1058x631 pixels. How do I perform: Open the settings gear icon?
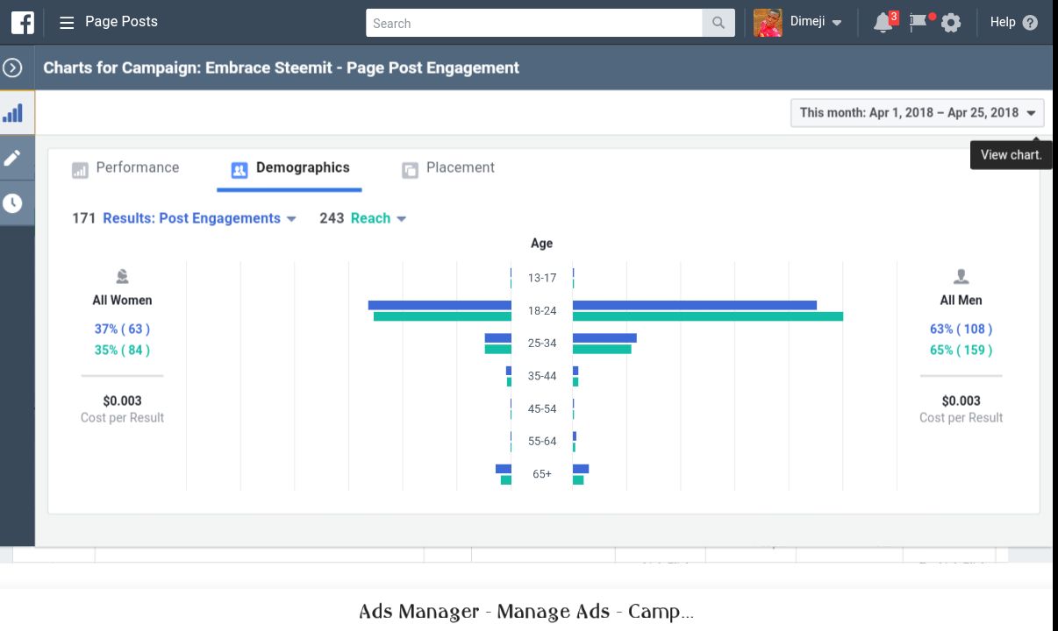(x=951, y=23)
